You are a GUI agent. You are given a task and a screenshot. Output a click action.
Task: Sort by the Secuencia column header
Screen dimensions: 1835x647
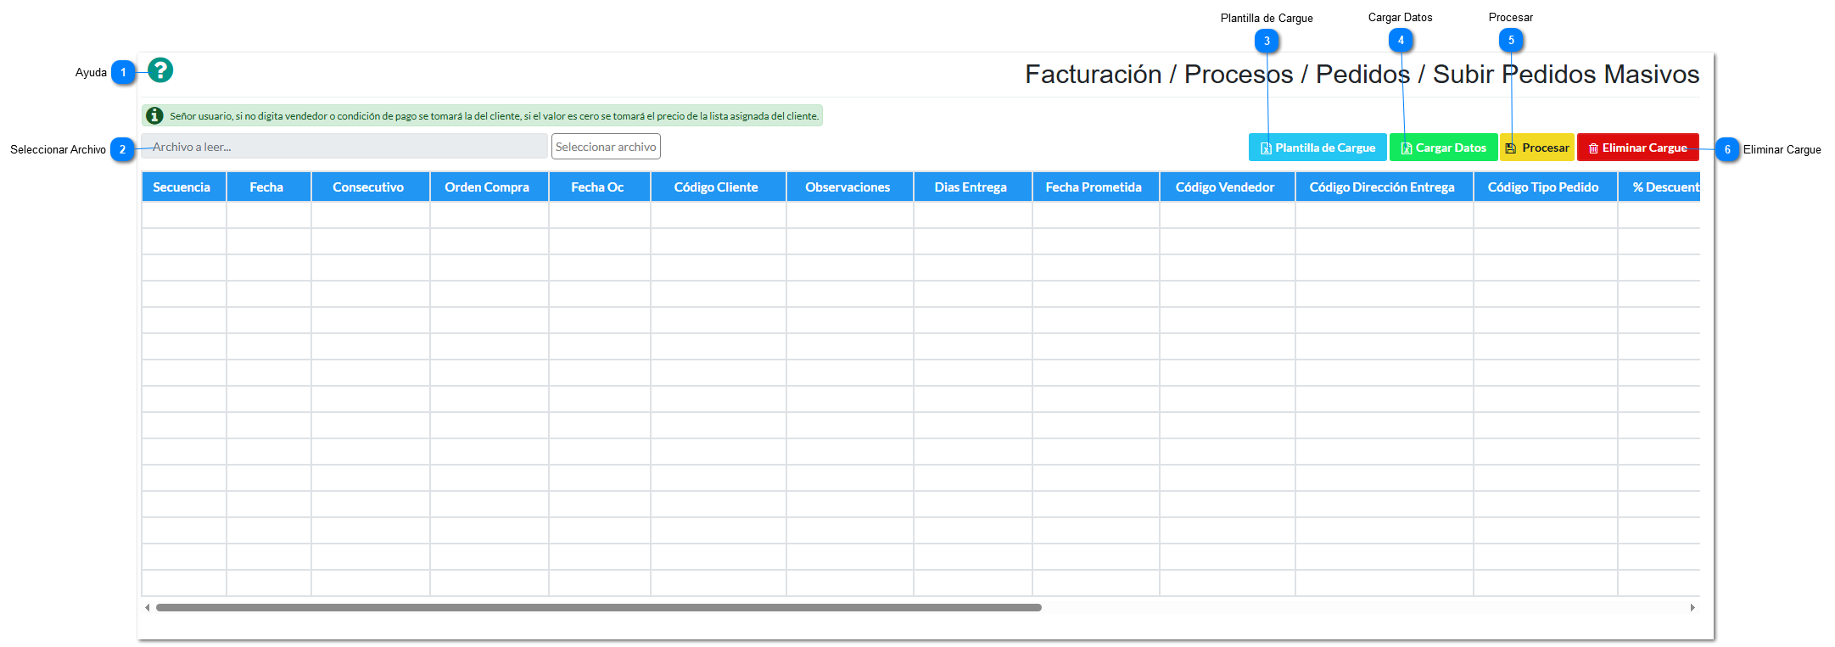coord(182,187)
